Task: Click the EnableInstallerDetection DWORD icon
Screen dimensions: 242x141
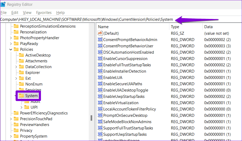Action: [100, 71]
